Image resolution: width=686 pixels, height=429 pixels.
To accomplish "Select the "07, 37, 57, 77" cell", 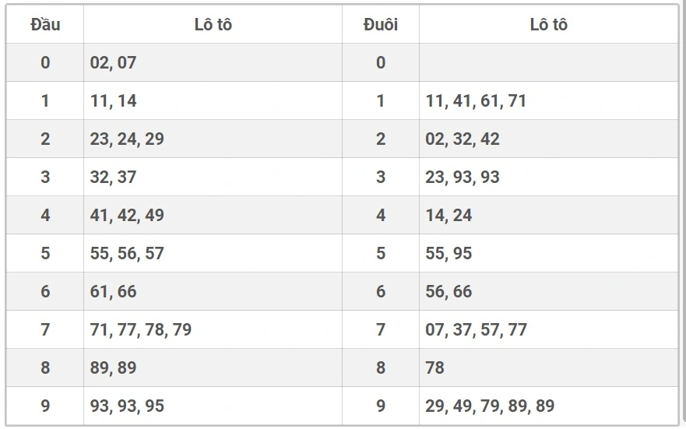I will point(476,329).
